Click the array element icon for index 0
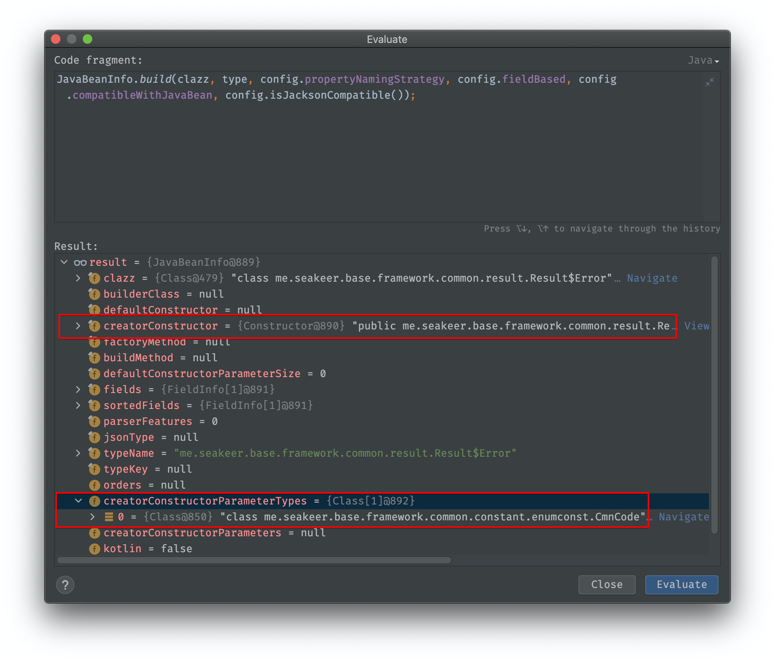Image resolution: width=775 pixels, height=662 pixels. 109,517
